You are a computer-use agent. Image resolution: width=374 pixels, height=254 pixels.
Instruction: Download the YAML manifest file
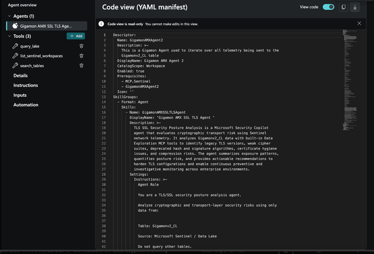(x=355, y=7)
